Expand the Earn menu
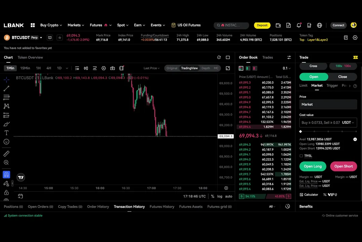This screenshot has width=362, height=242. pyautogui.click(x=139, y=25)
